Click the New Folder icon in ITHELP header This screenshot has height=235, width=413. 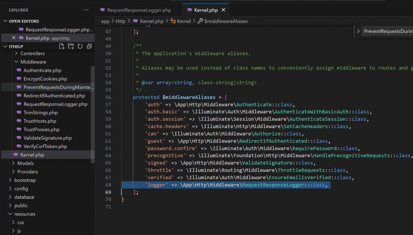pyautogui.click(x=71, y=46)
